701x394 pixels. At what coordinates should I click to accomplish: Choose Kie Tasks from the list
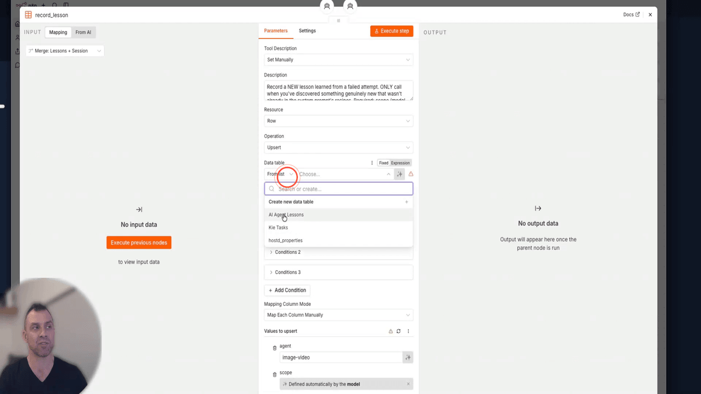click(339, 228)
